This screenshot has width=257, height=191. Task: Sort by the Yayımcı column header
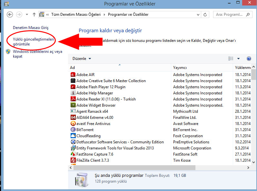tap(202, 68)
